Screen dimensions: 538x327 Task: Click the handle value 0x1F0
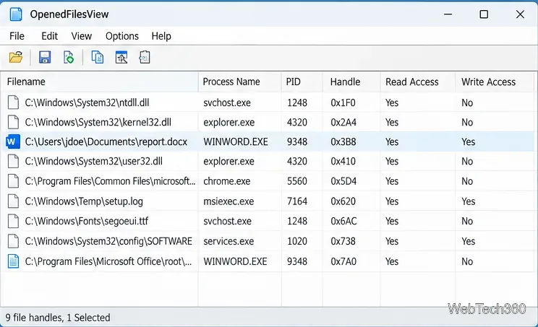pos(343,103)
